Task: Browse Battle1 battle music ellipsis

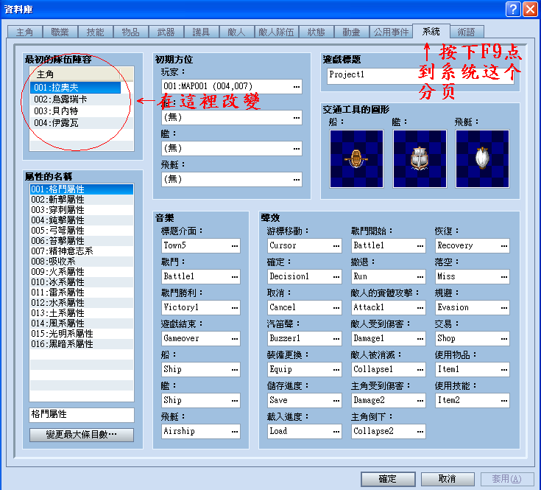Action: (235, 276)
